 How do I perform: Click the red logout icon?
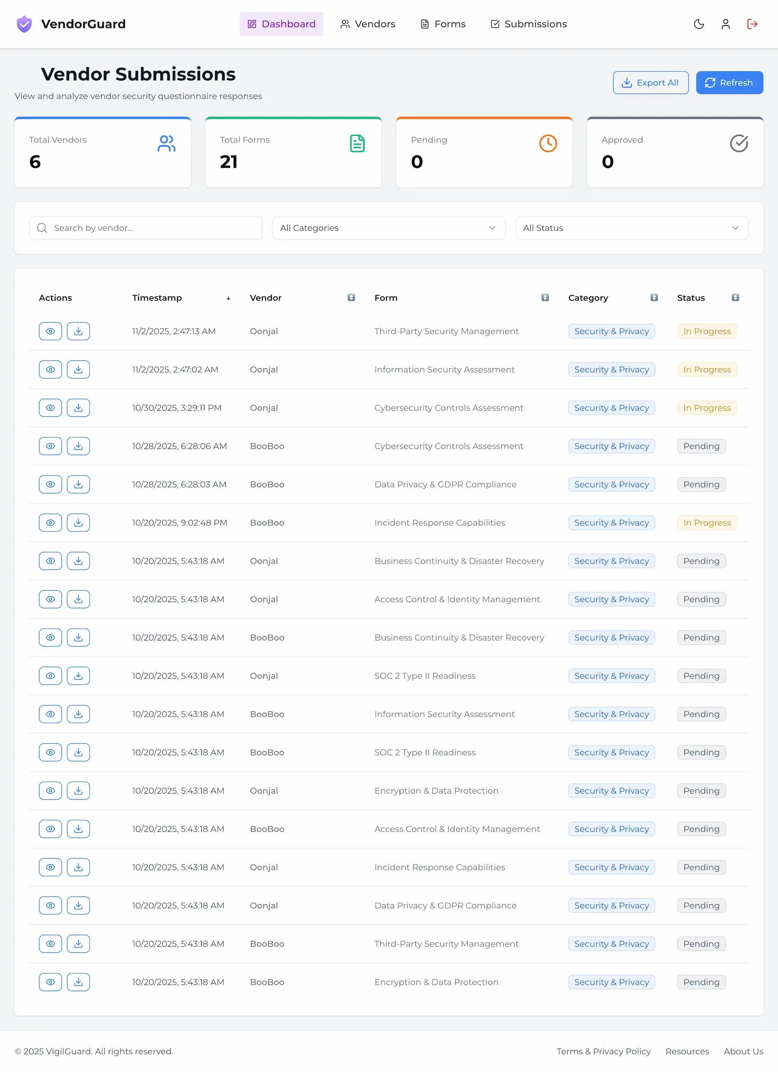point(753,24)
